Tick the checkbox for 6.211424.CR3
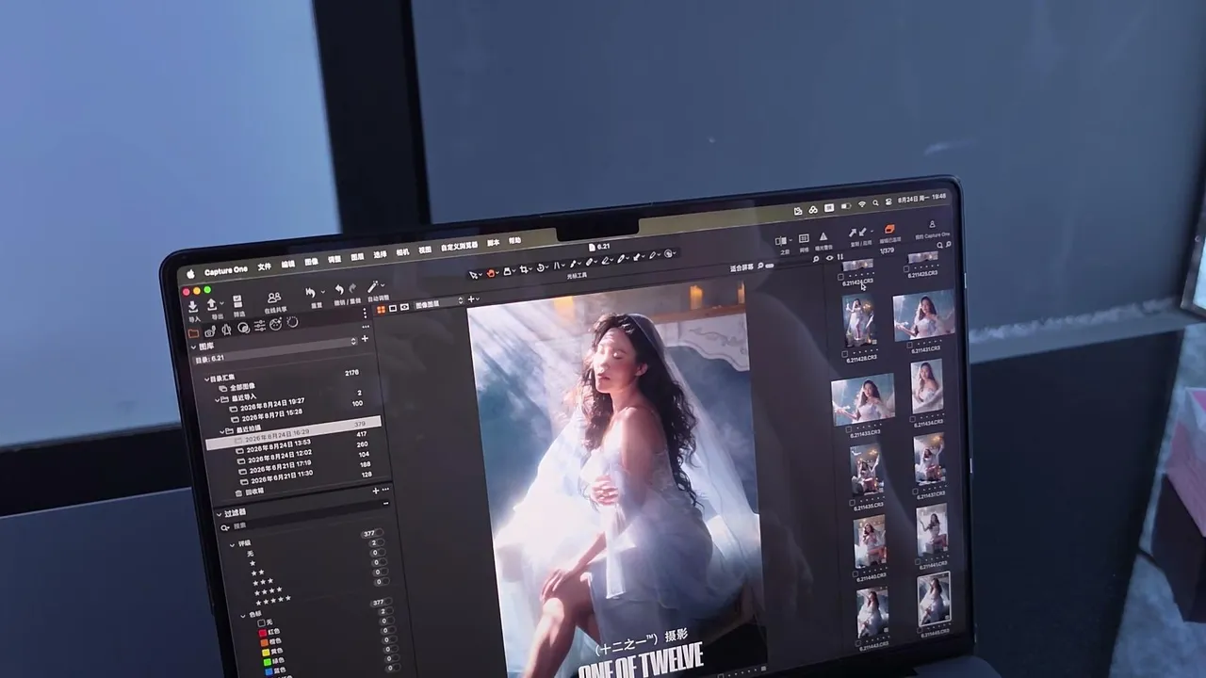The width and height of the screenshot is (1206, 678). [841, 277]
